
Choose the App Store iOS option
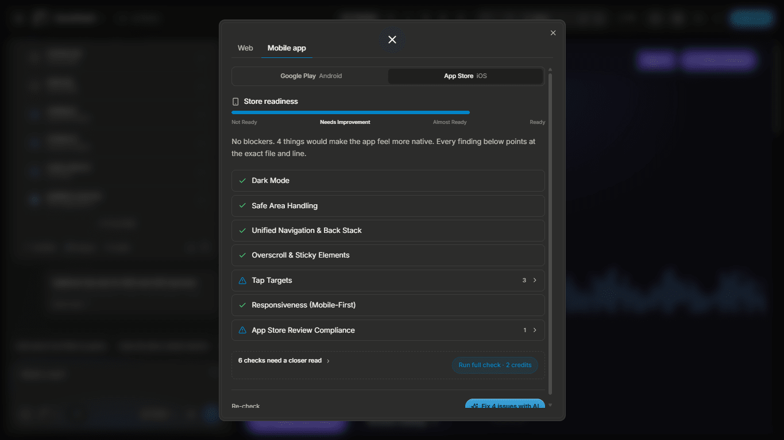tap(465, 76)
